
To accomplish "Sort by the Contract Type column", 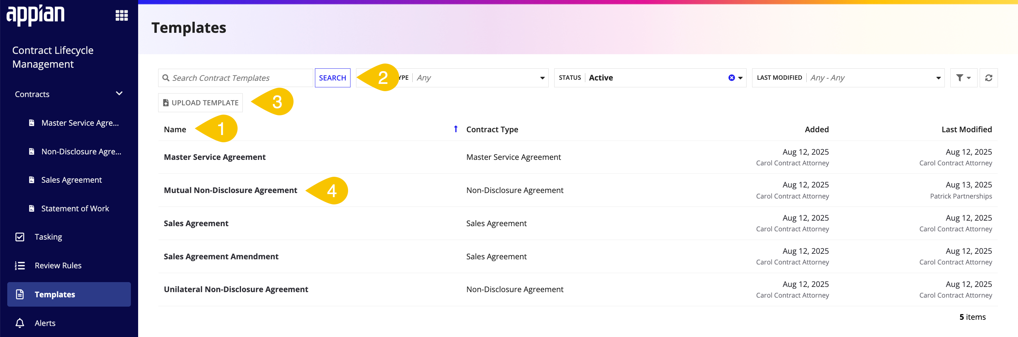I will click(x=492, y=129).
